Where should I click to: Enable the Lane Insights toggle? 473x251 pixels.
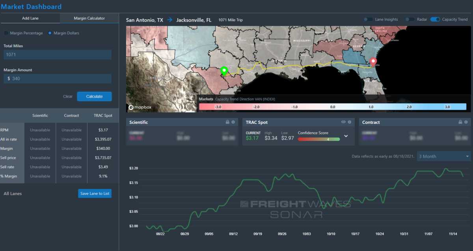tap(368, 19)
